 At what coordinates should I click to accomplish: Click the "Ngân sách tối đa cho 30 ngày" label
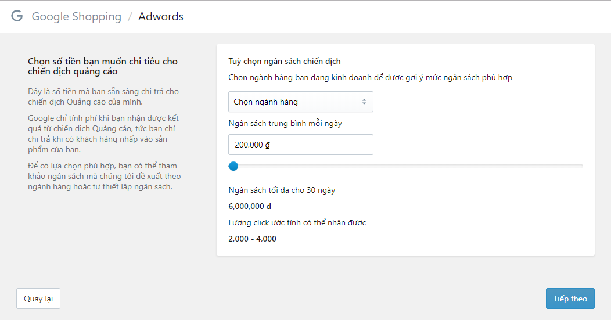point(282,190)
